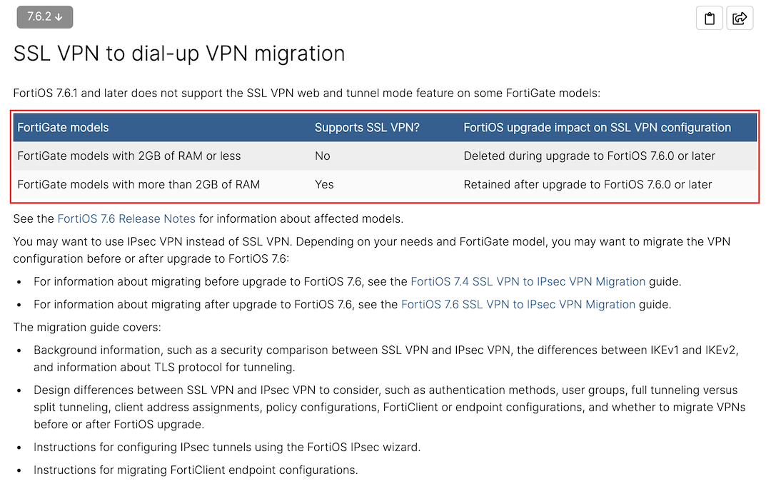Click 'The migration guide covers:' text
Screen dimensions: 771x484
coord(87,328)
